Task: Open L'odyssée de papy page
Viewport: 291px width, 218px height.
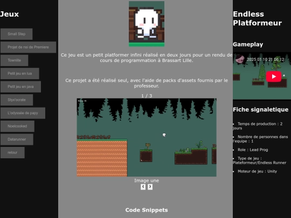Action: click(23, 113)
